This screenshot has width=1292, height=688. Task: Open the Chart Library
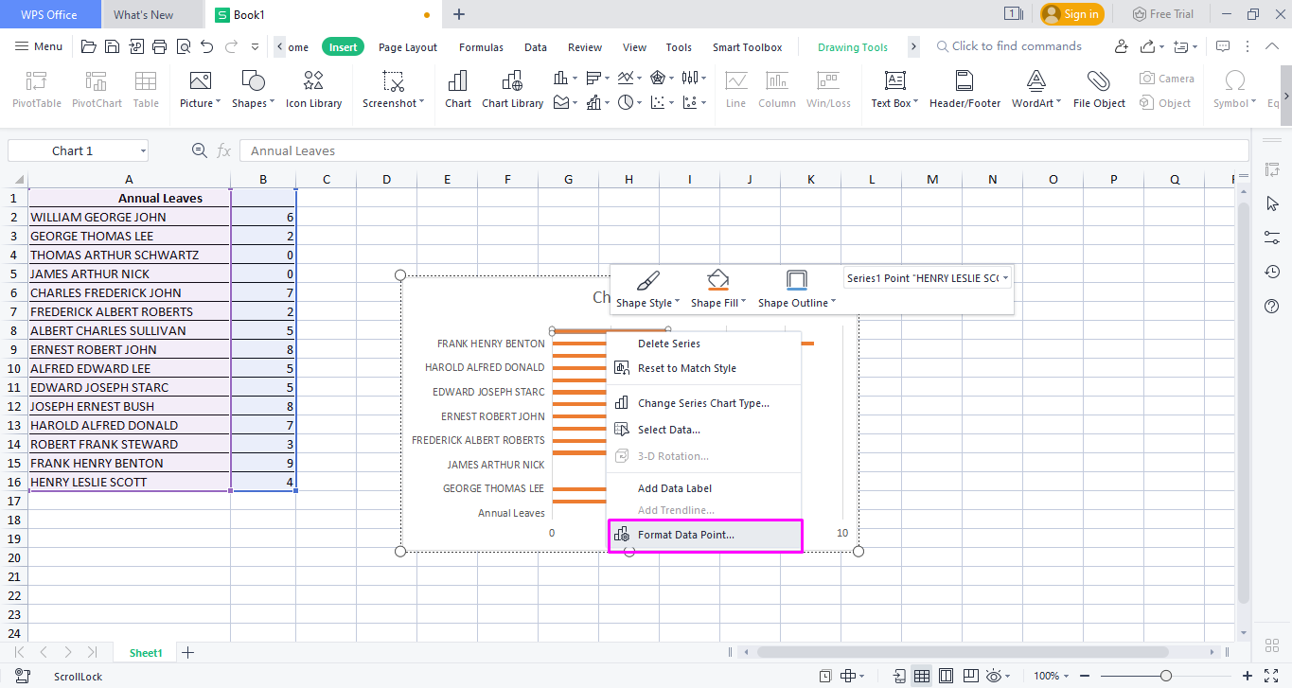(x=512, y=89)
